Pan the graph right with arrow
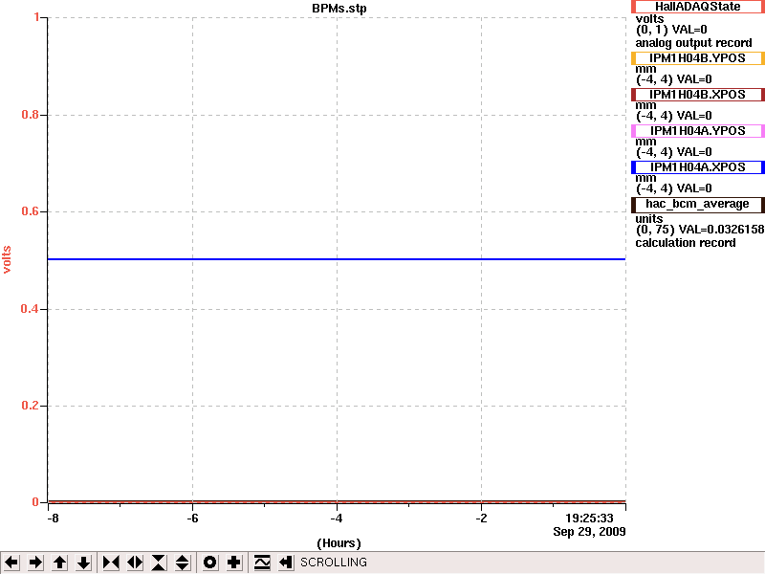Screen dimensions: 765x574 click(35, 563)
